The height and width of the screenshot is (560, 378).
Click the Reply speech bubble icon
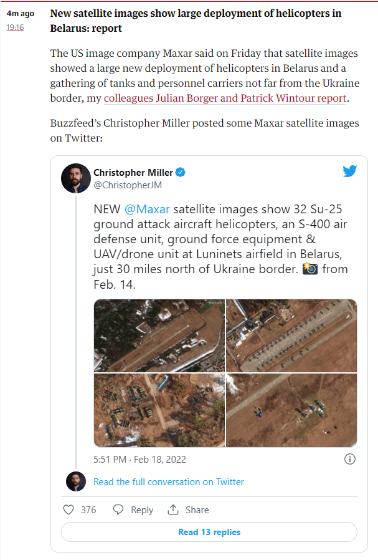pos(118,509)
